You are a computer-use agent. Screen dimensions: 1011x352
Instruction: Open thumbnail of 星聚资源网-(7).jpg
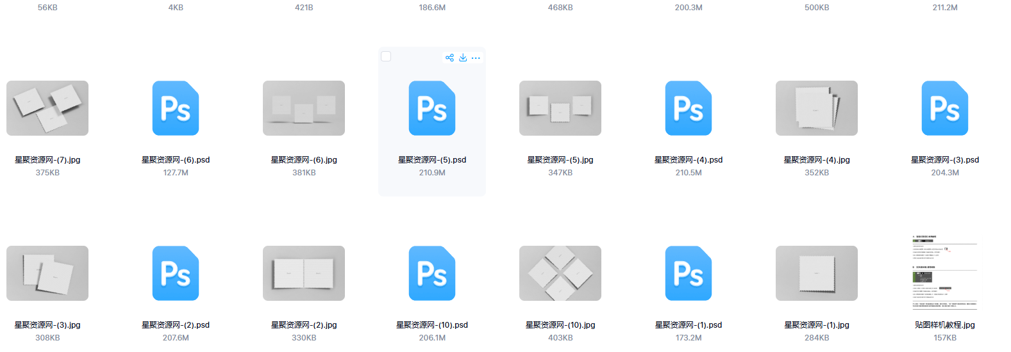coord(47,108)
